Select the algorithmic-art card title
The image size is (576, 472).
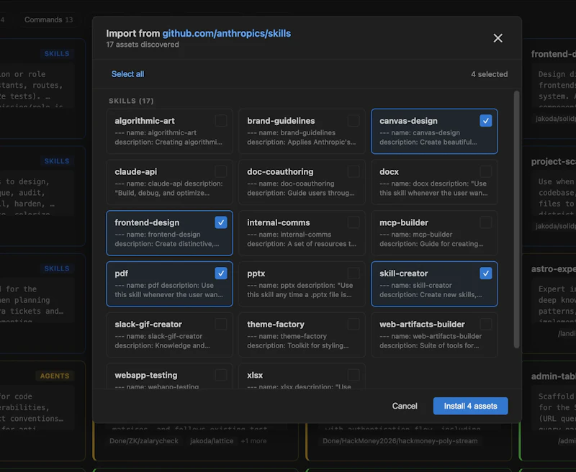coord(145,121)
